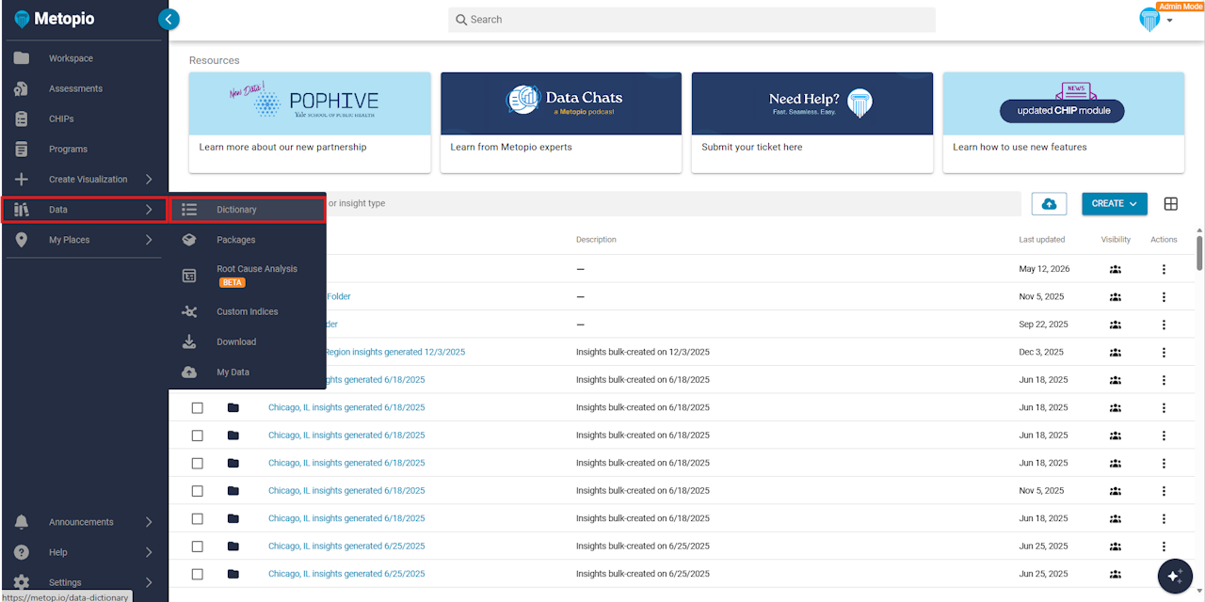This screenshot has width=1205, height=602.
Task: Click the Announcements bell icon
Action: [x=22, y=522]
